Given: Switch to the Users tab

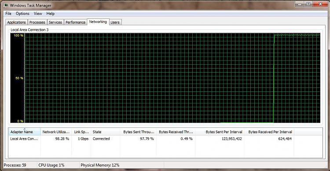Looking at the screenshot, I should point(115,22).
